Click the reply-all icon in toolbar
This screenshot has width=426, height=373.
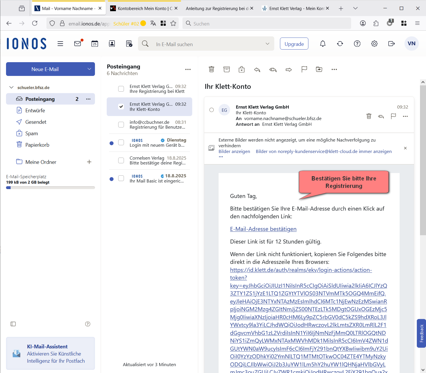click(273, 69)
